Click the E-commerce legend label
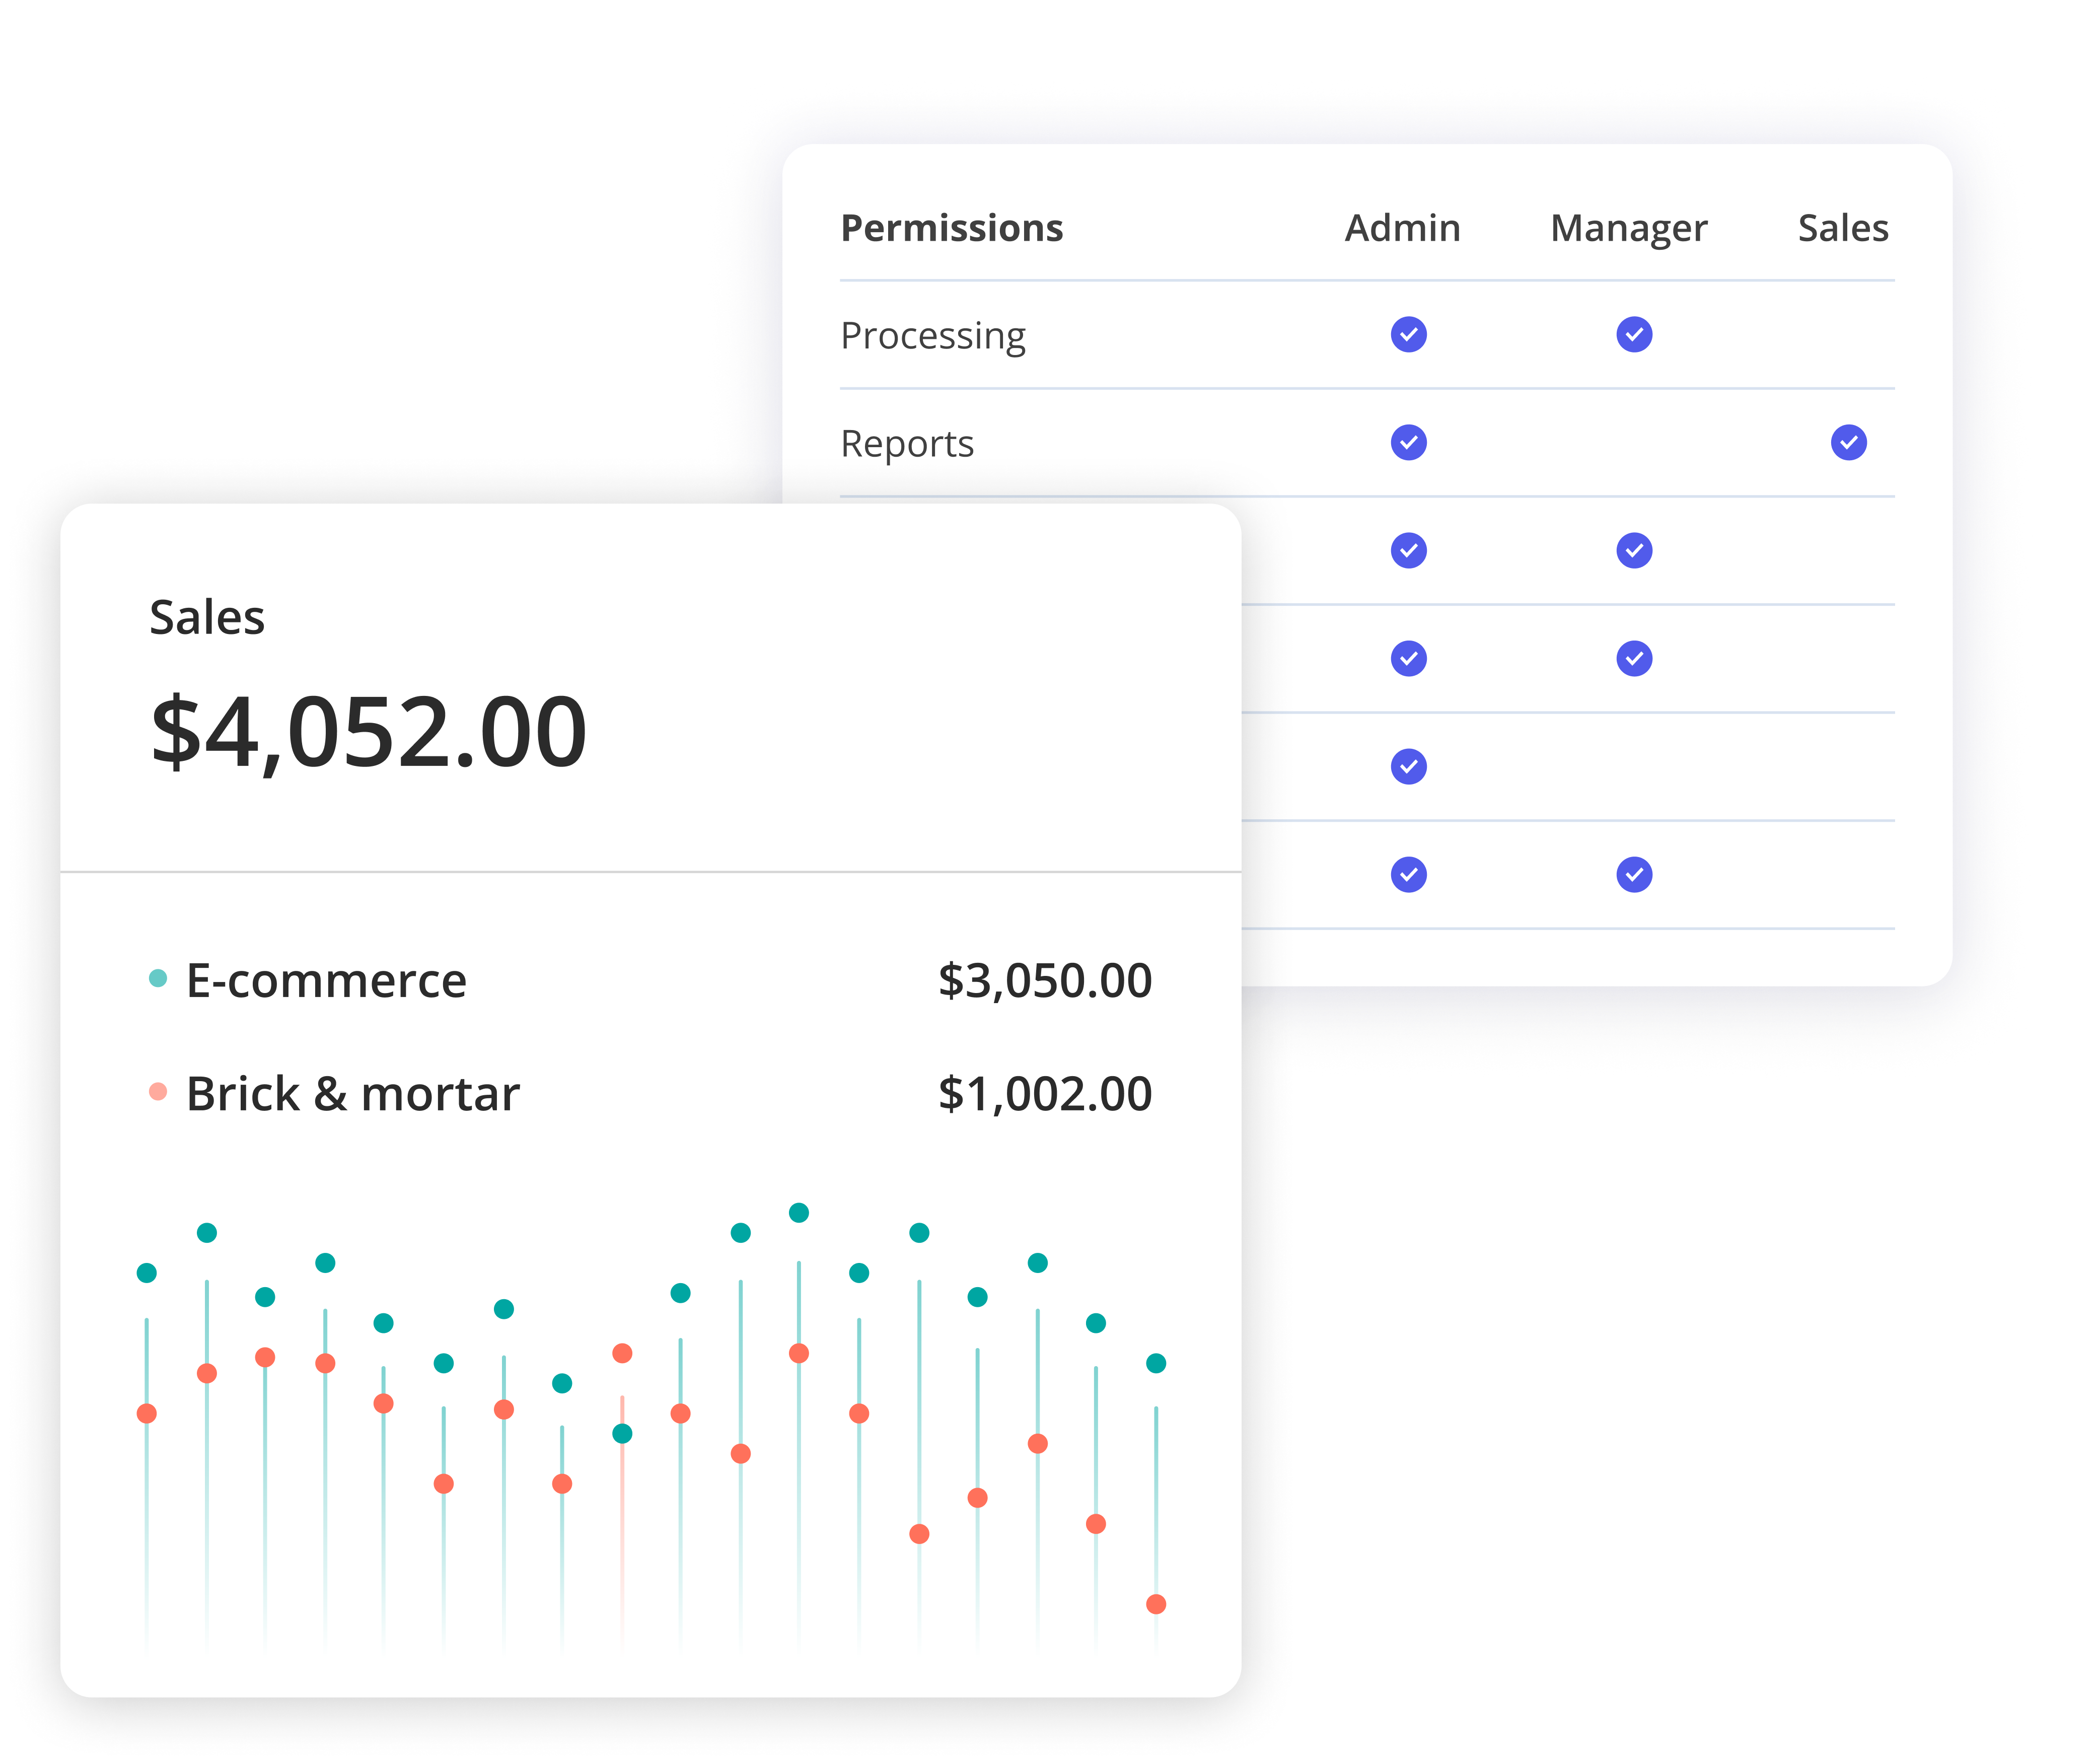Screen dimensions: 2097x1764 pyautogui.click(x=326, y=980)
